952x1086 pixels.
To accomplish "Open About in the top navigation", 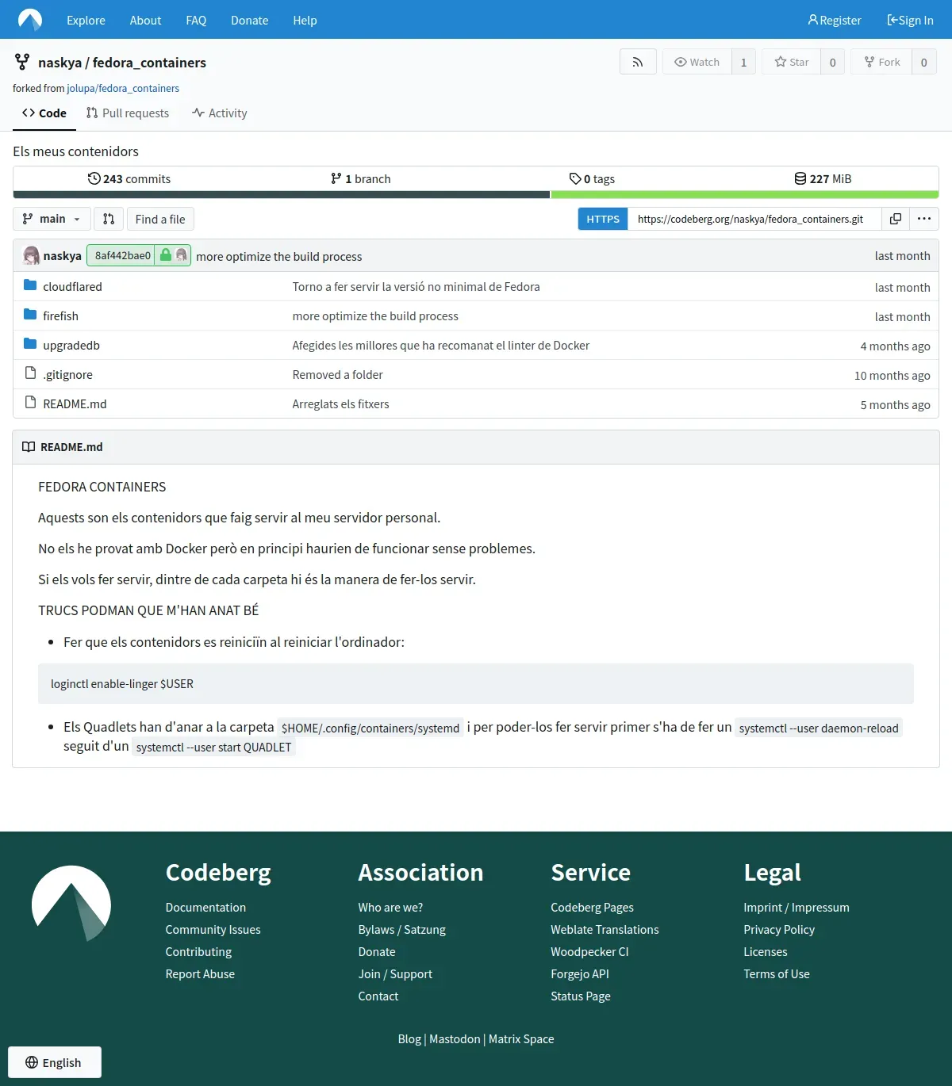I will tap(145, 20).
